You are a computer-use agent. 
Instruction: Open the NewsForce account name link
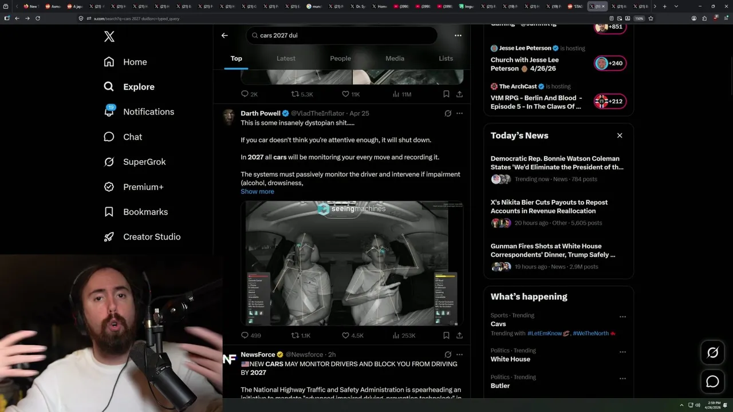click(258, 355)
